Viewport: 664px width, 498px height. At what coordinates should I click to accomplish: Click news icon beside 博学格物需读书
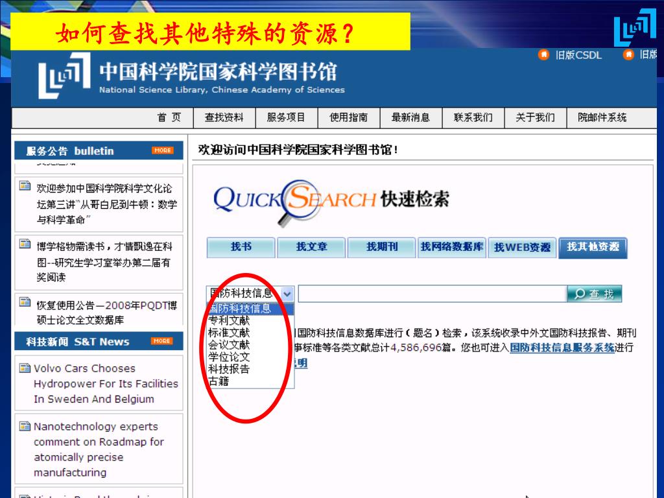pos(25,244)
